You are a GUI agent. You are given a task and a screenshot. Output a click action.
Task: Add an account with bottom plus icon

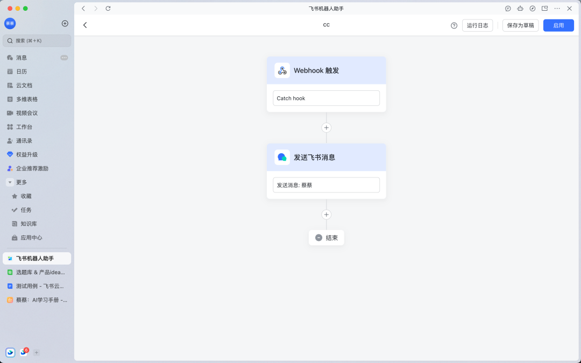pos(37,353)
